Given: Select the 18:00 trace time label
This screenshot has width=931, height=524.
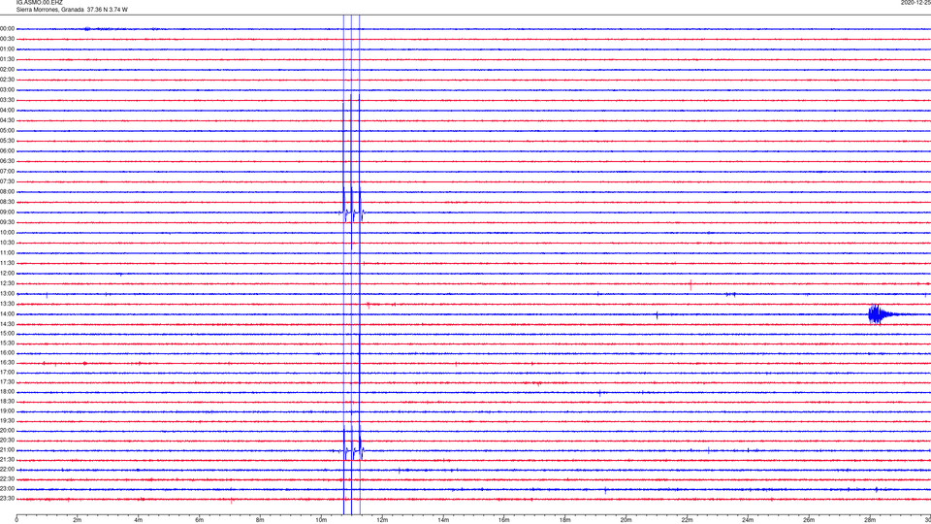Looking at the screenshot, I should (x=7, y=392).
